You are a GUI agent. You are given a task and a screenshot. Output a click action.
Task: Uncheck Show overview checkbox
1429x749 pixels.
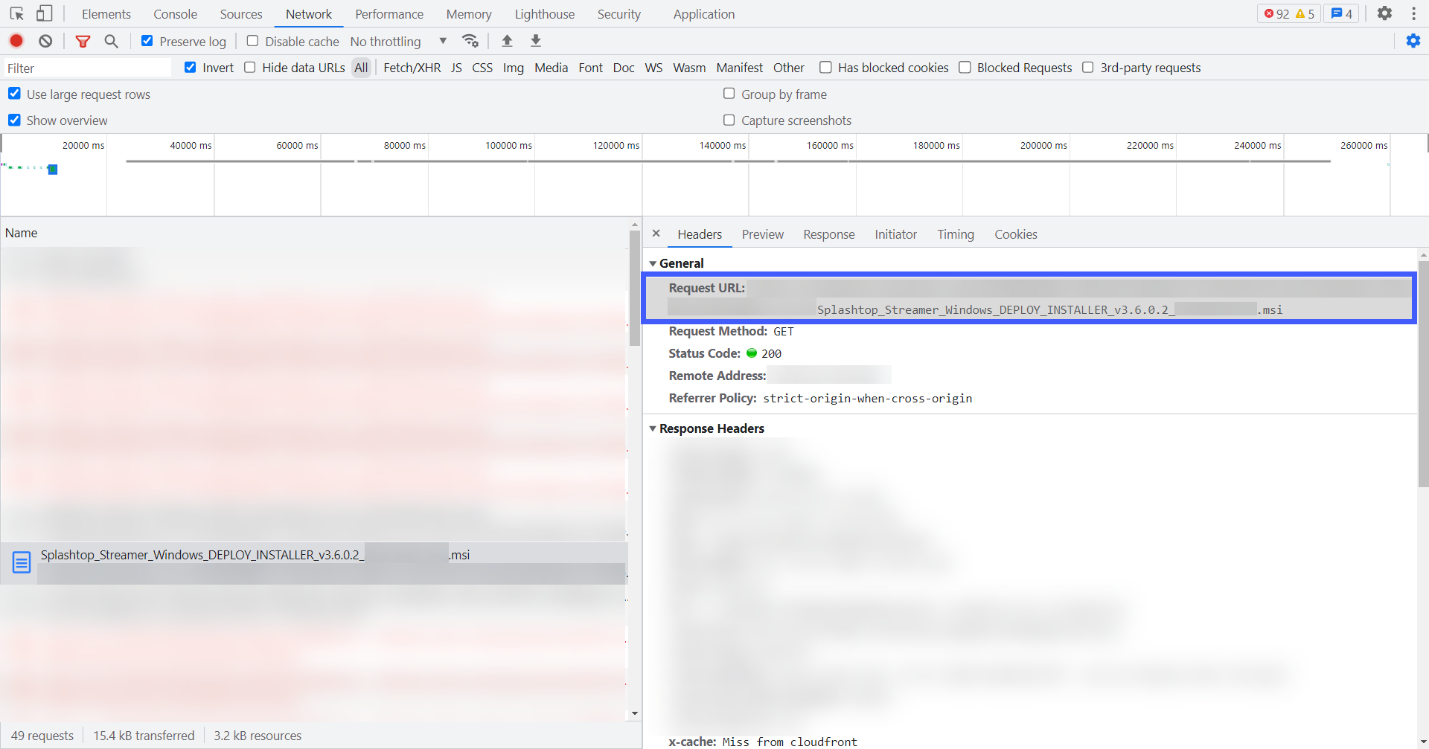point(14,120)
